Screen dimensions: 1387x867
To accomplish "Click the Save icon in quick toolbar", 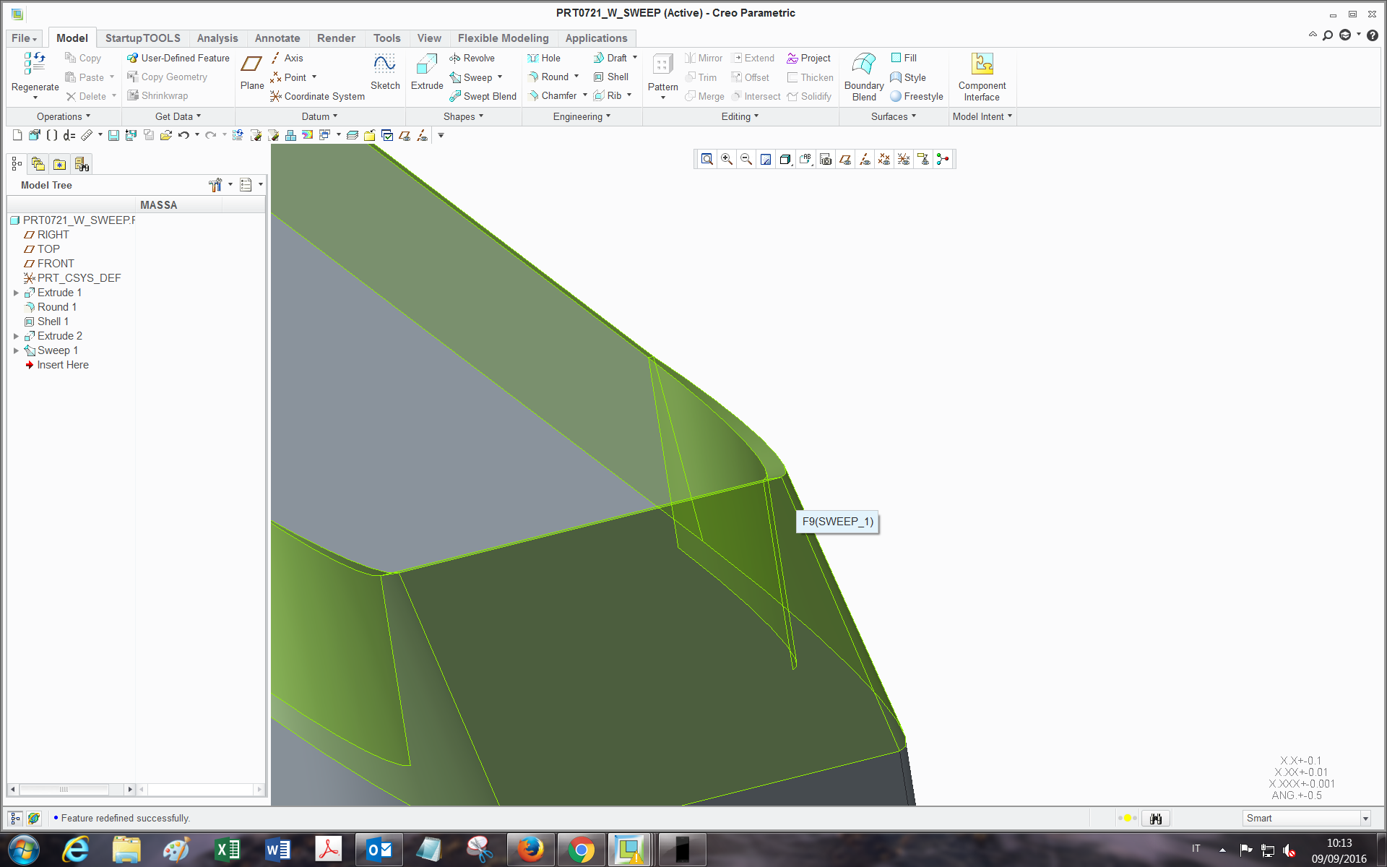I will tap(113, 135).
